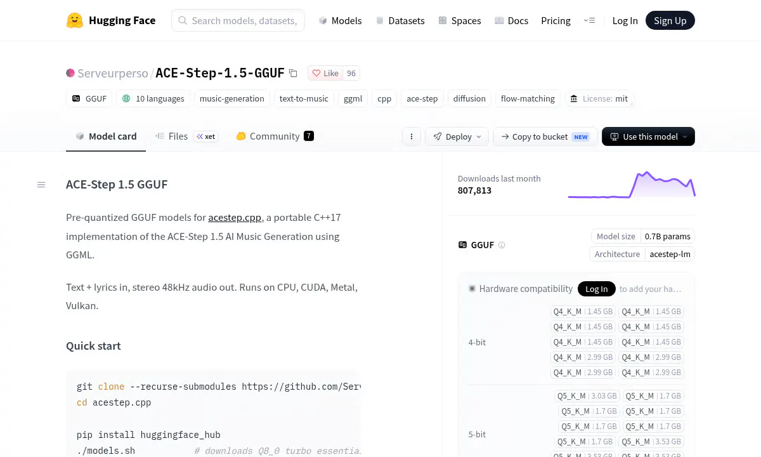The image size is (761, 457).
Task: Select the cpp tag
Action: click(384, 98)
